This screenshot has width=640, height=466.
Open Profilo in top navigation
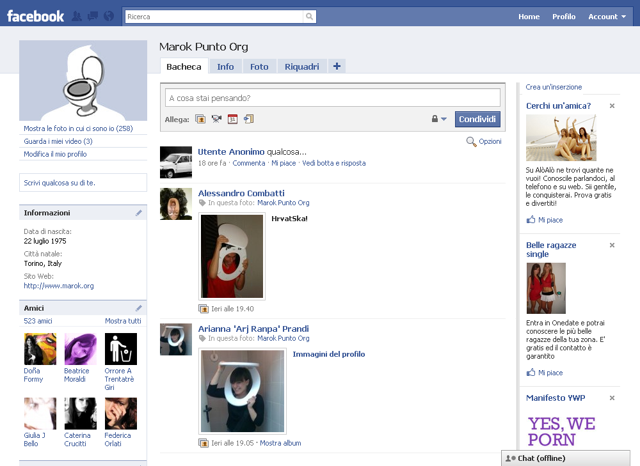(564, 17)
